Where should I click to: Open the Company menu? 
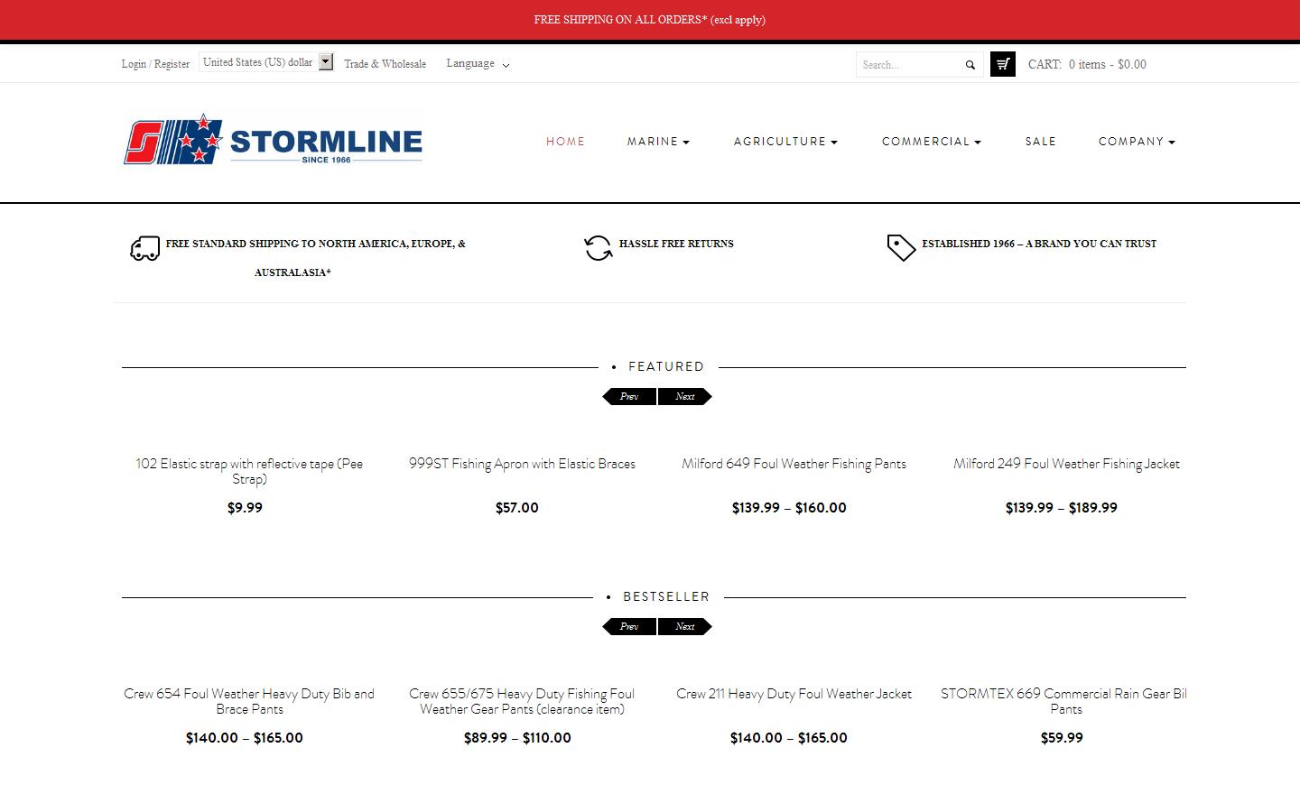[1136, 142]
